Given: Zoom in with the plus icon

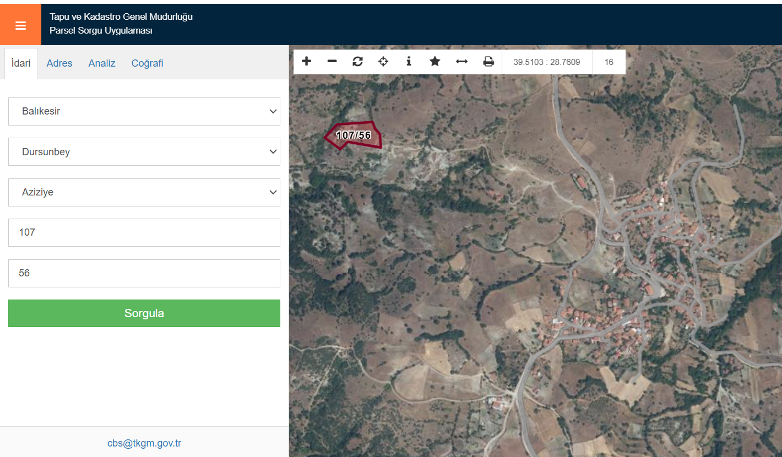Looking at the screenshot, I should point(307,62).
